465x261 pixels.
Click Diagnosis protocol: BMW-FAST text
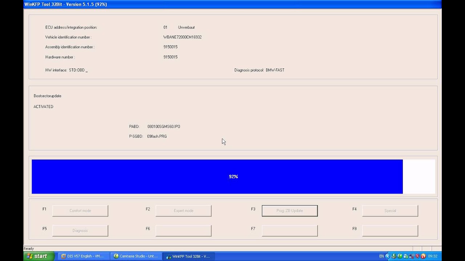point(259,70)
